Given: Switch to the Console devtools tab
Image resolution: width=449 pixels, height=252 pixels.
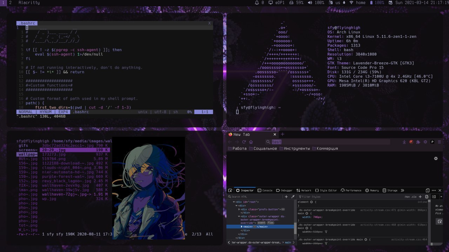Looking at the screenshot, I should click(265, 190).
